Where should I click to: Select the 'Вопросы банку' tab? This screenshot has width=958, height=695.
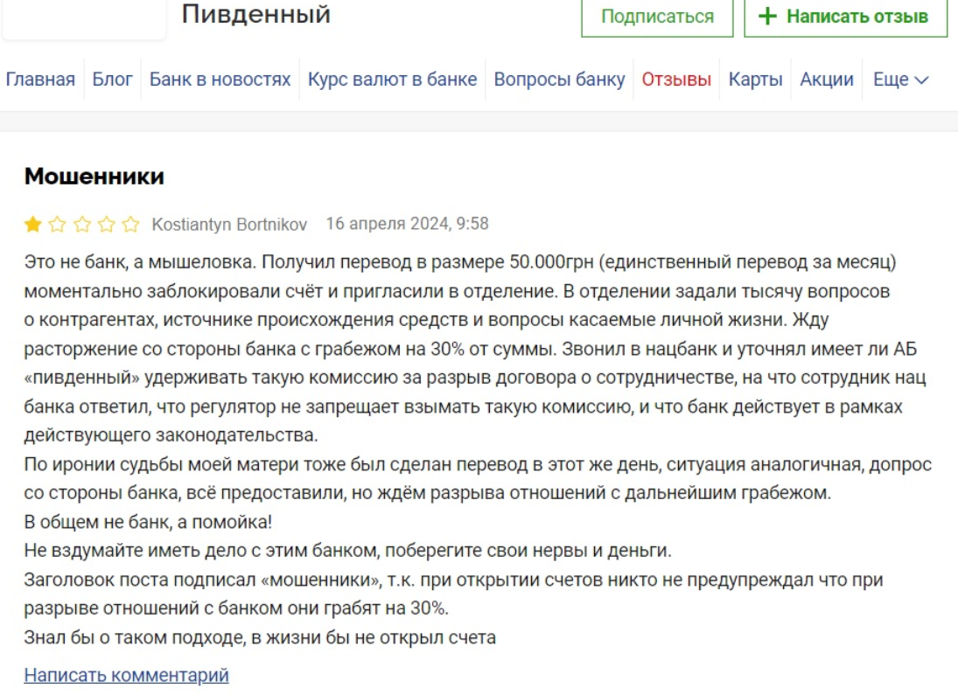point(559,80)
